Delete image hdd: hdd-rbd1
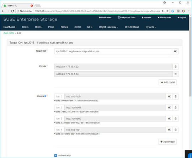Viewport: 192px width, 158px height. point(176,107)
